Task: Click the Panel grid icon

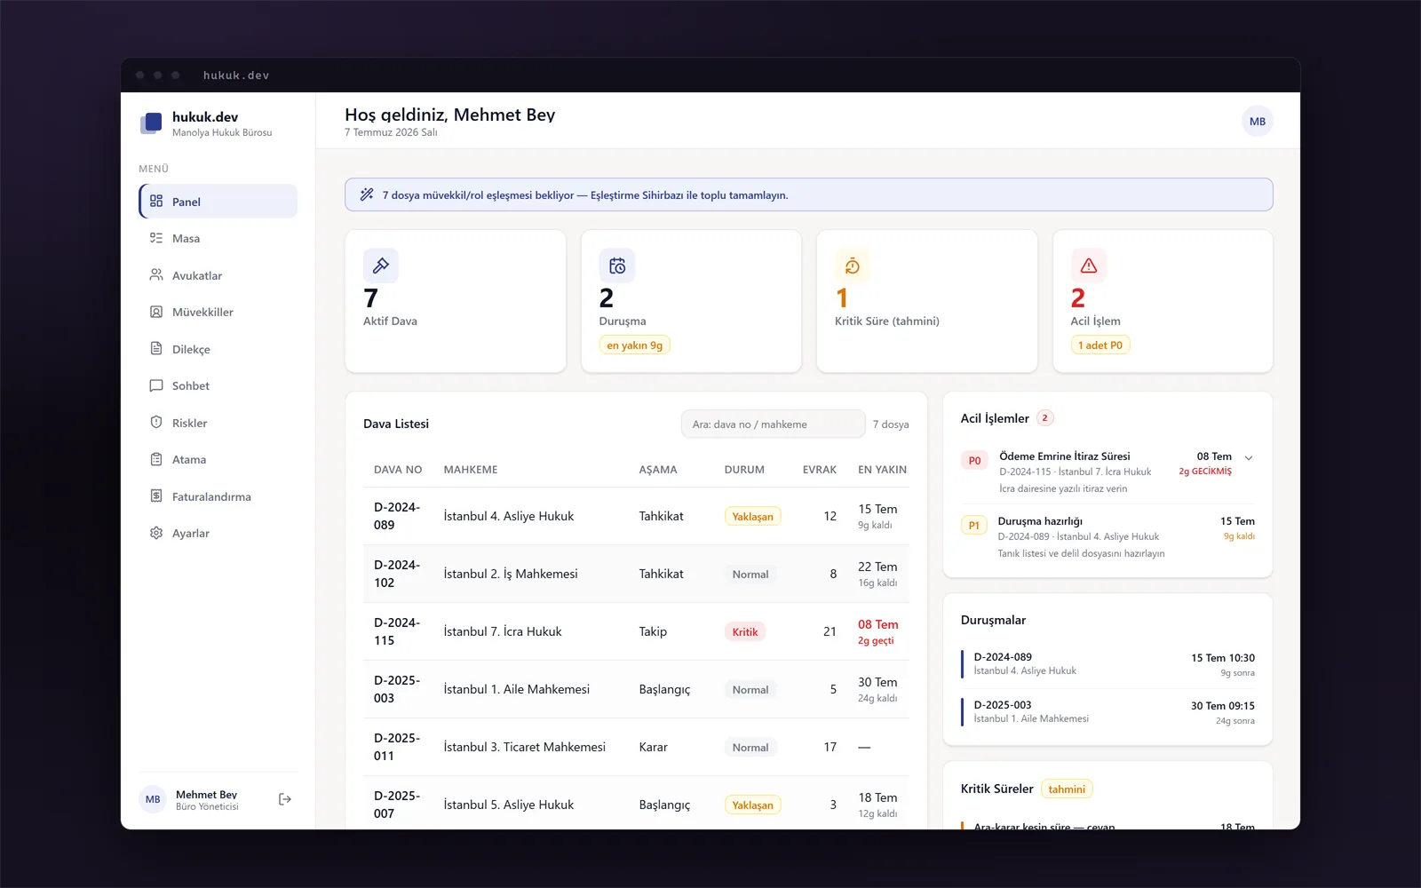Action: [156, 202]
